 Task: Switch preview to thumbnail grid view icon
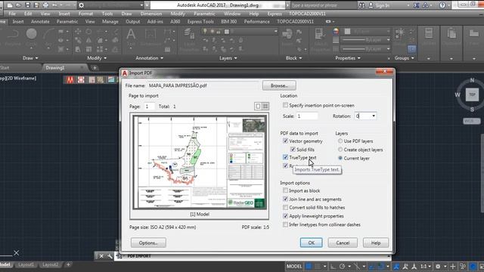point(265,107)
